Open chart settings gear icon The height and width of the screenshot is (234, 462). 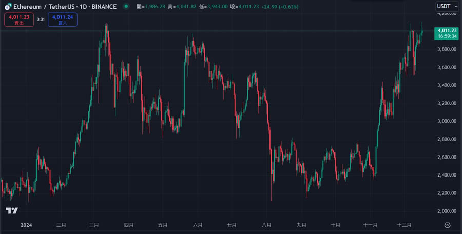447,225
